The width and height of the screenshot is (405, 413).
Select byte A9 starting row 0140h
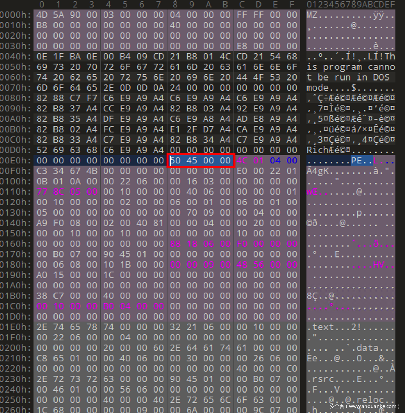[x=42, y=223]
